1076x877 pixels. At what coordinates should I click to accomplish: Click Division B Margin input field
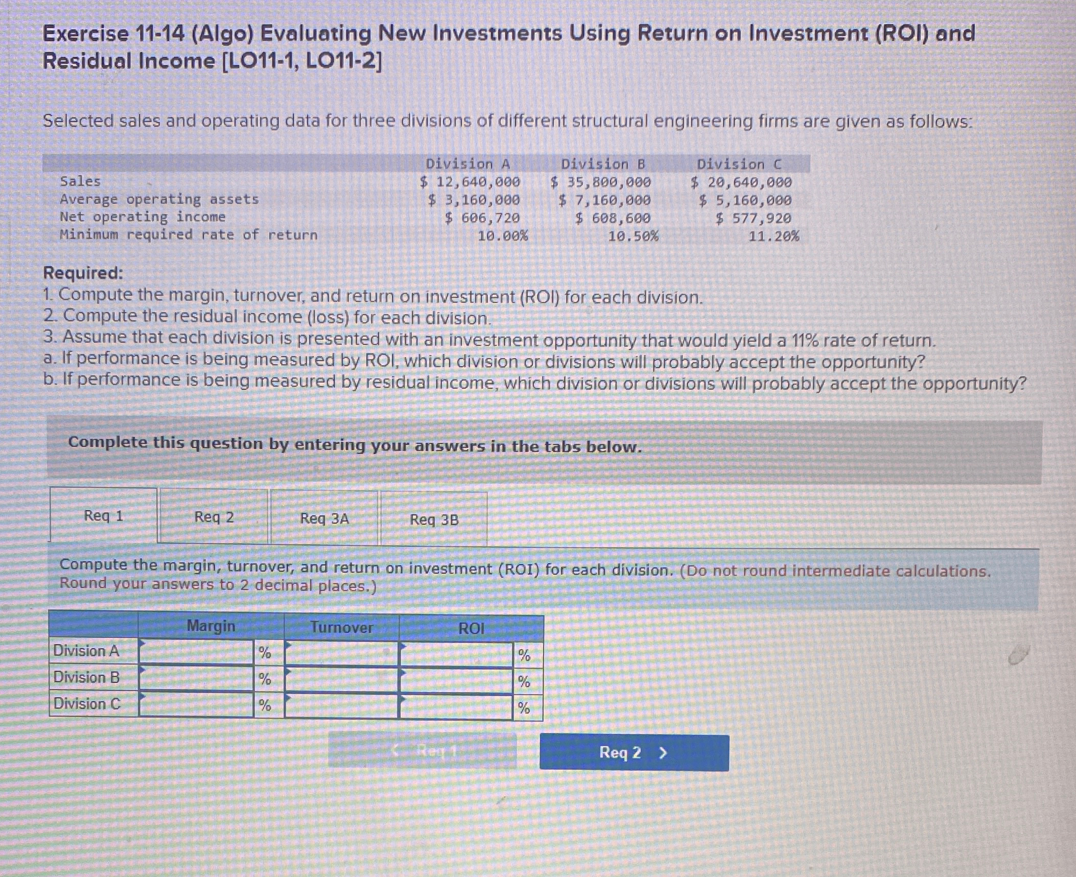[x=197, y=678]
